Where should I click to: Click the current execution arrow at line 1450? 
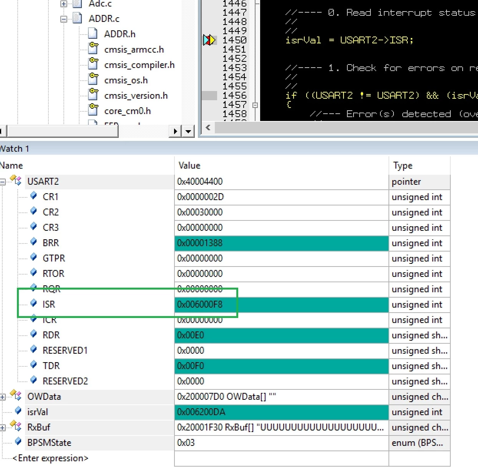click(209, 40)
